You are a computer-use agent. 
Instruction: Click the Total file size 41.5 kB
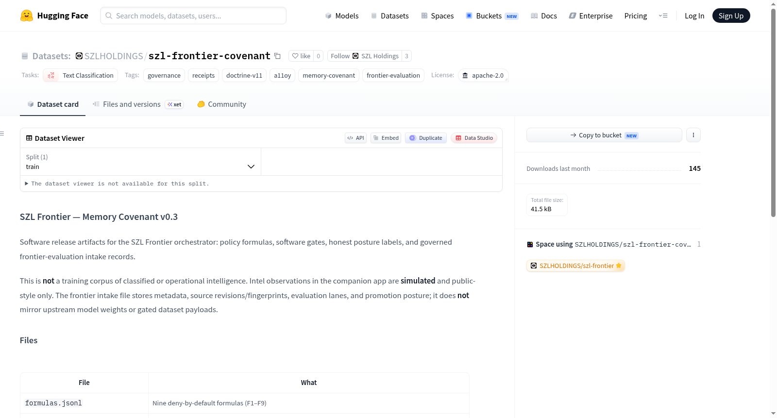coord(547,205)
